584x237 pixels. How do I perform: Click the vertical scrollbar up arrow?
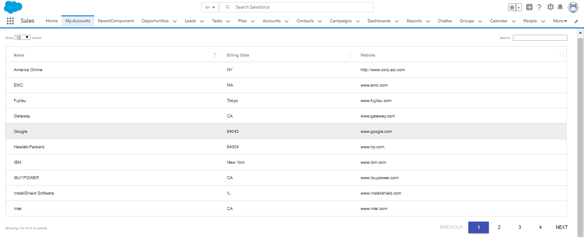(581, 33)
